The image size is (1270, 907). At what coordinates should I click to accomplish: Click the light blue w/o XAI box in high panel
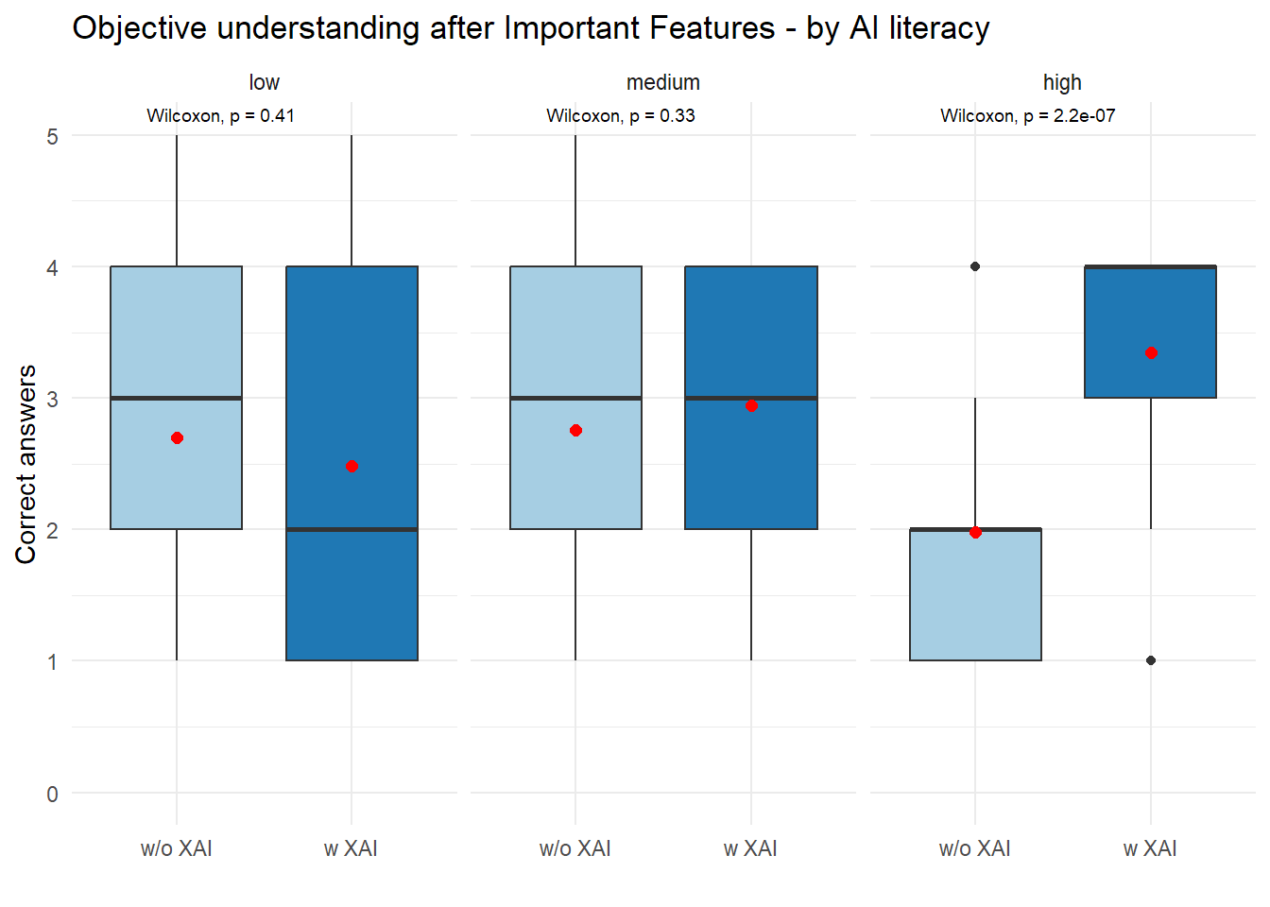click(975, 595)
